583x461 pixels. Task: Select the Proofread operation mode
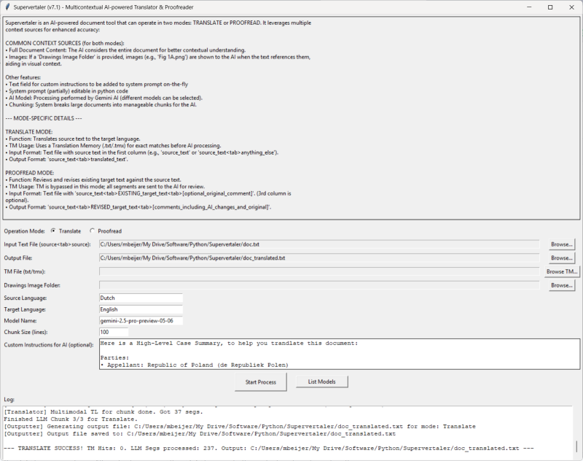point(106,231)
